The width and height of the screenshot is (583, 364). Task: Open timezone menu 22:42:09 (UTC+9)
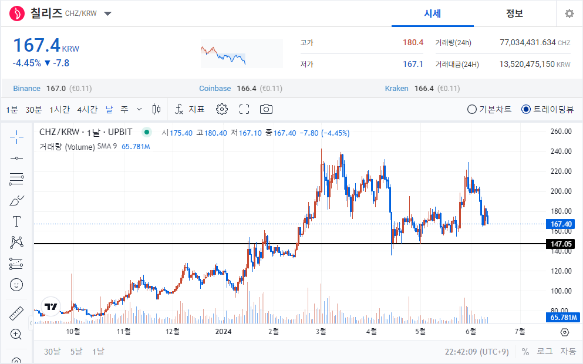coord(477,352)
